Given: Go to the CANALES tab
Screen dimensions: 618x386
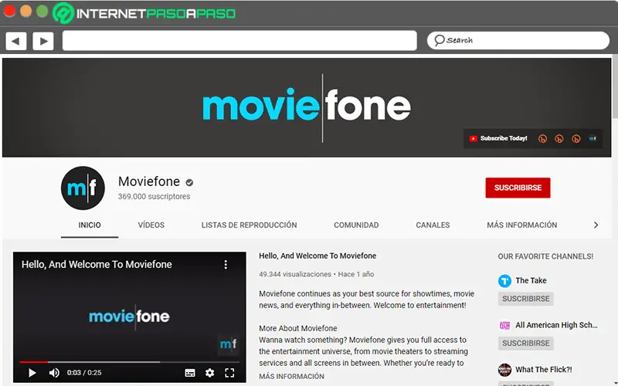Looking at the screenshot, I should 433,225.
